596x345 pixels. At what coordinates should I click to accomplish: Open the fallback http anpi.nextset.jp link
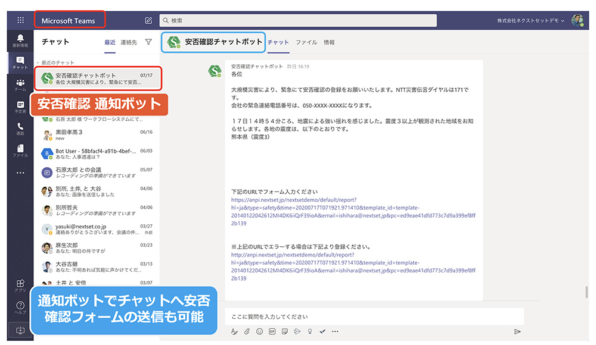353,266
